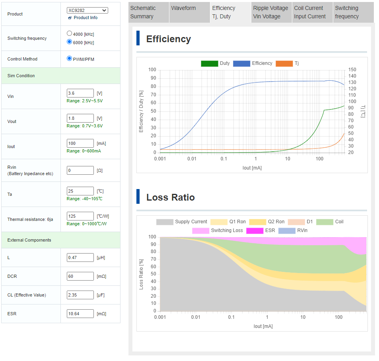This screenshot has height=361, width=379.
Task: Click the Vin input field
Action: point(80,93)
